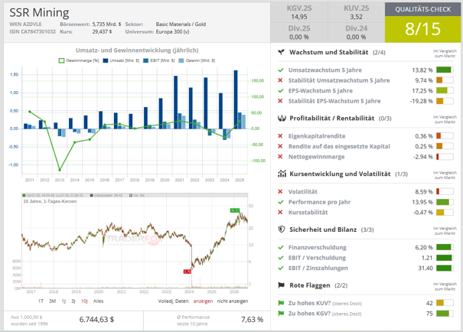Click the Zu hohes KGV? score 75
The height and width of the screenshot is (332, 463).
coord(429,314)
